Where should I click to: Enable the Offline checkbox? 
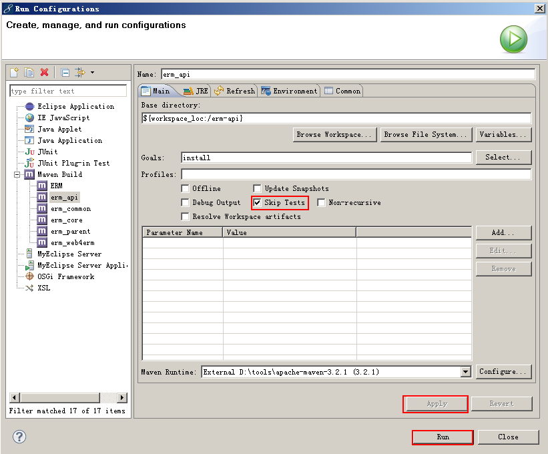click(x=185, y=188)
